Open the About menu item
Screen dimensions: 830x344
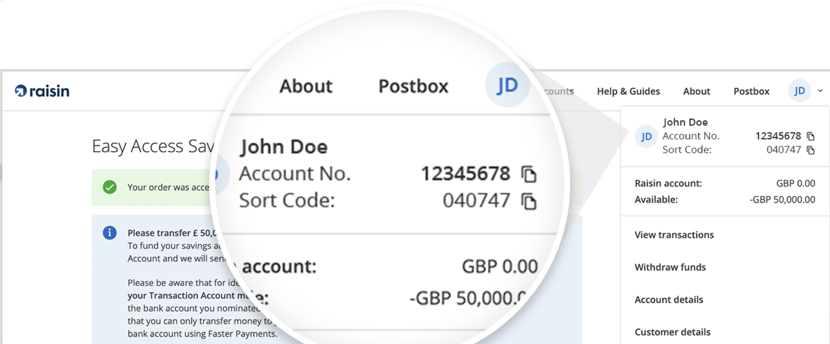coord(696,91)
